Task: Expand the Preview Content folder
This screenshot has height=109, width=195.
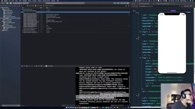Action: click(3, 20)
